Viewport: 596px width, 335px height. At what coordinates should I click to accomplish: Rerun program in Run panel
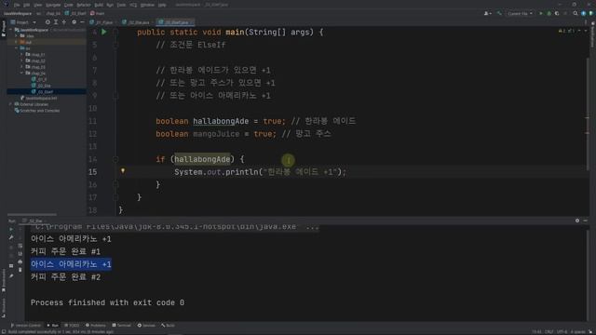point(11,230)
